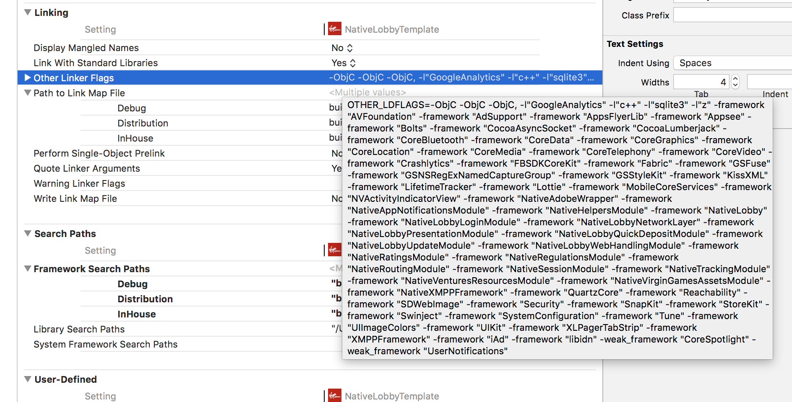Viewport: 792px width, 402px height.
Task: Click the down arrow of the Widths stepper
Action: click(x=735, y=85)
